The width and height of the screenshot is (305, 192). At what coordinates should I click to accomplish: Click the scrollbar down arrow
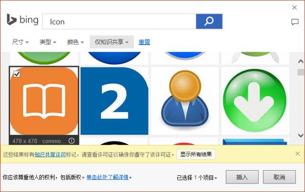coord(301,135)
